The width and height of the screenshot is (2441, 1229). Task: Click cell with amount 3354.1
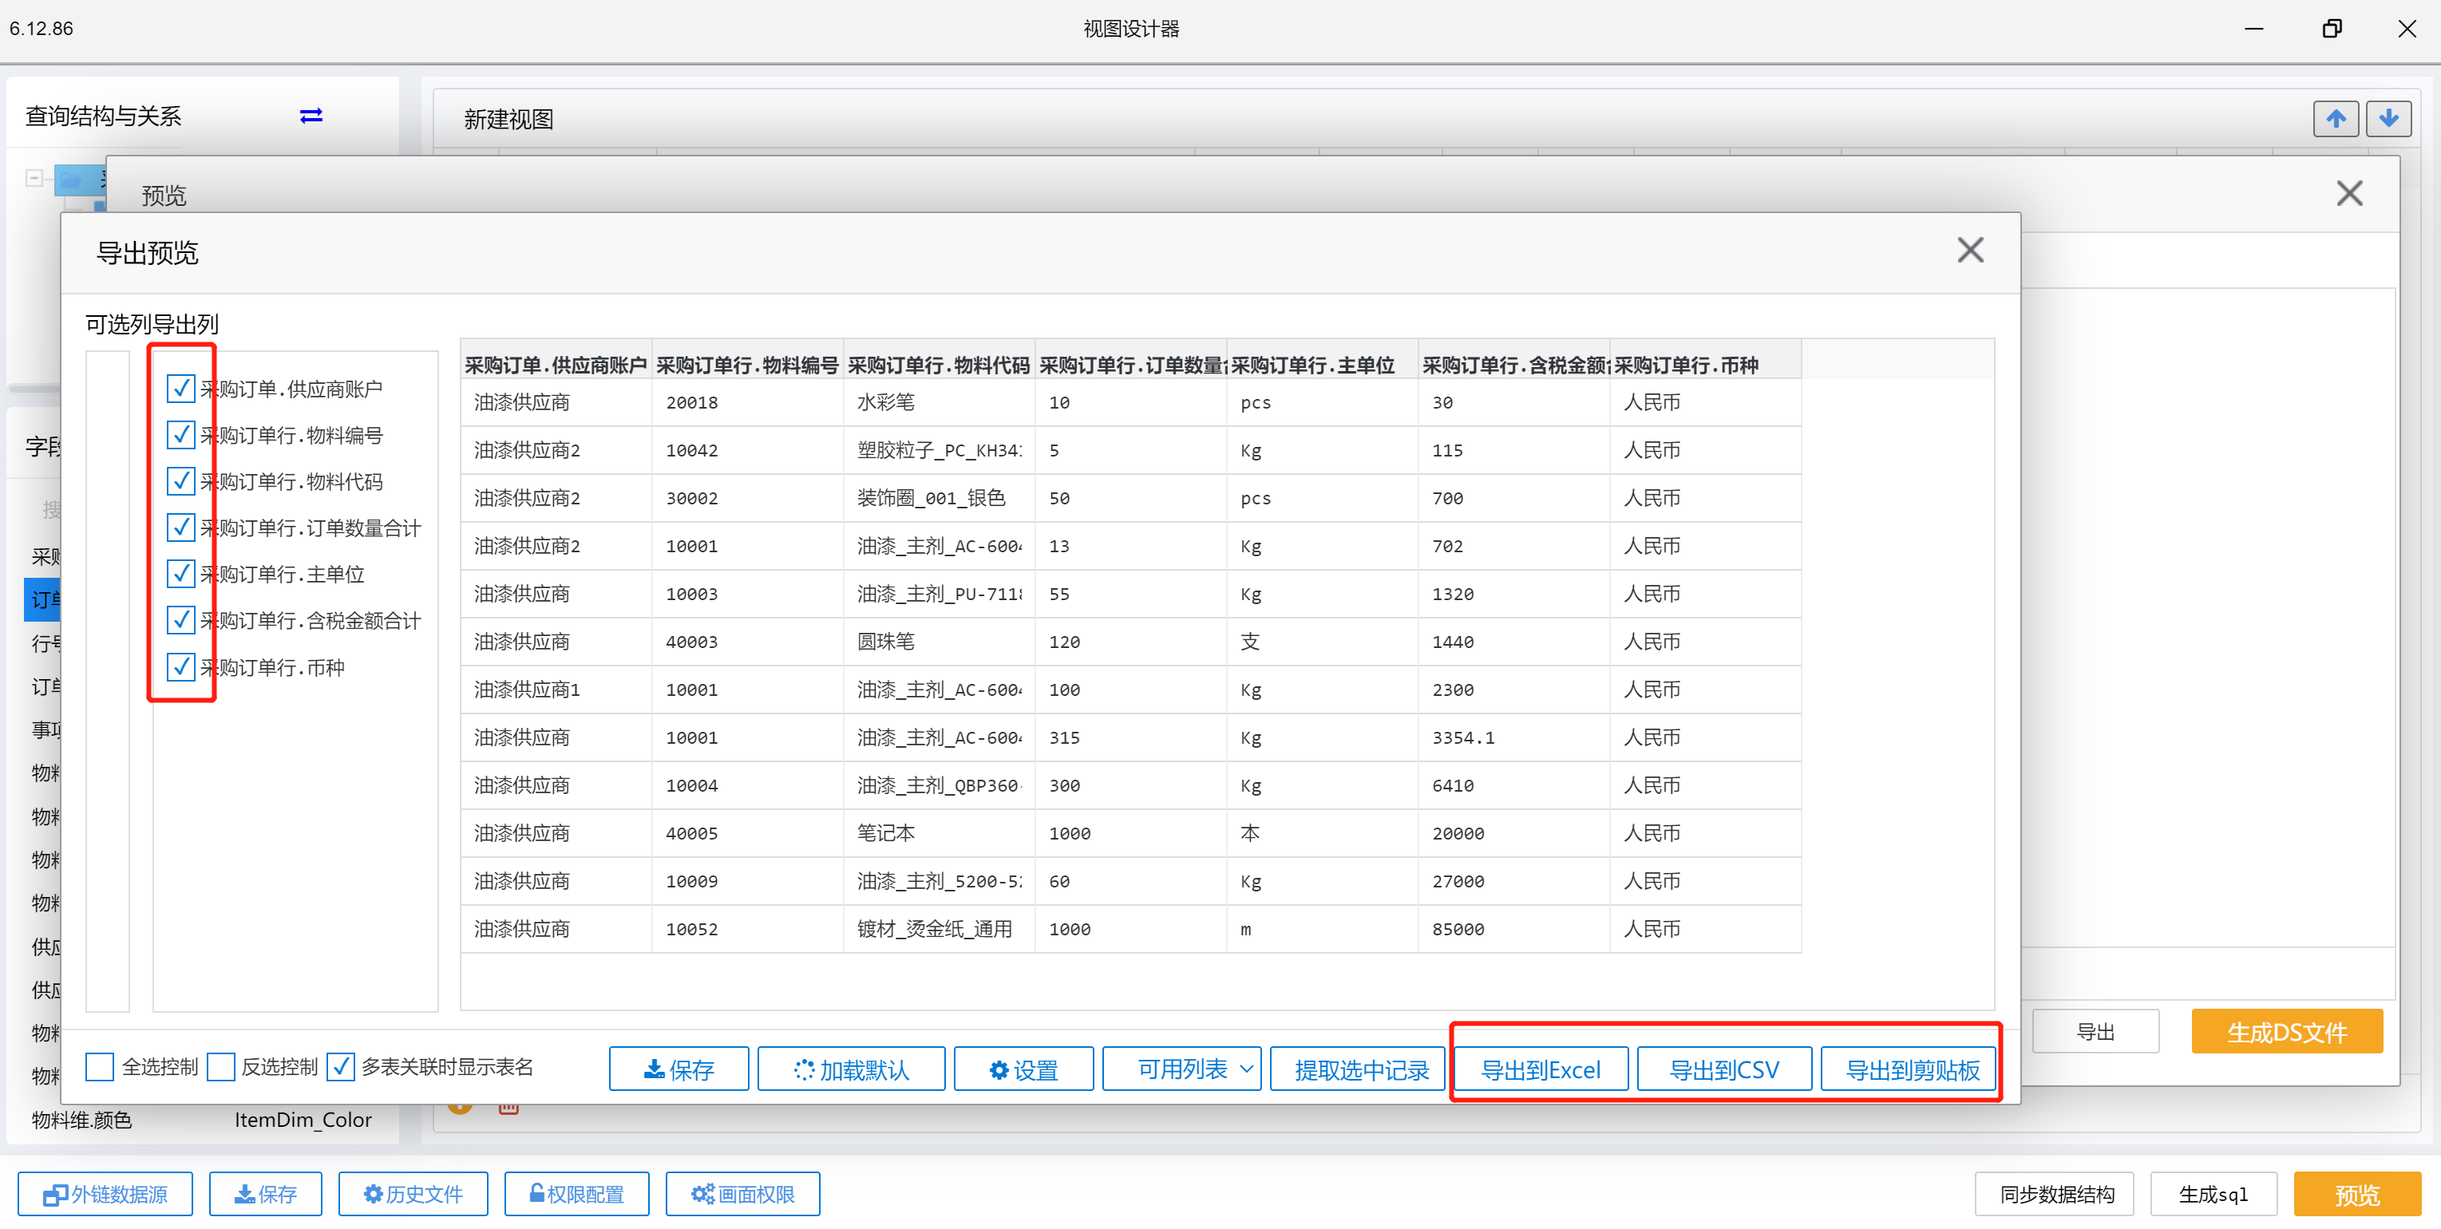(x=1514, y=737)
